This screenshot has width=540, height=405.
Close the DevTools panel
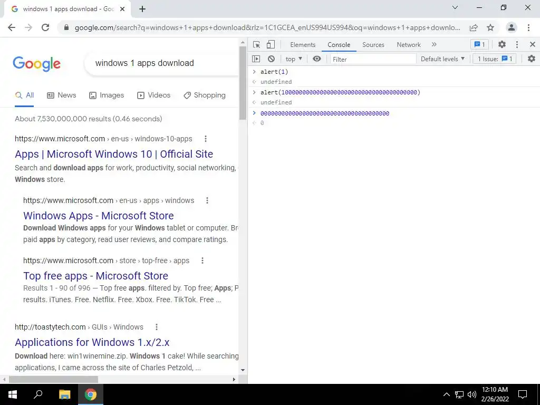533,44
